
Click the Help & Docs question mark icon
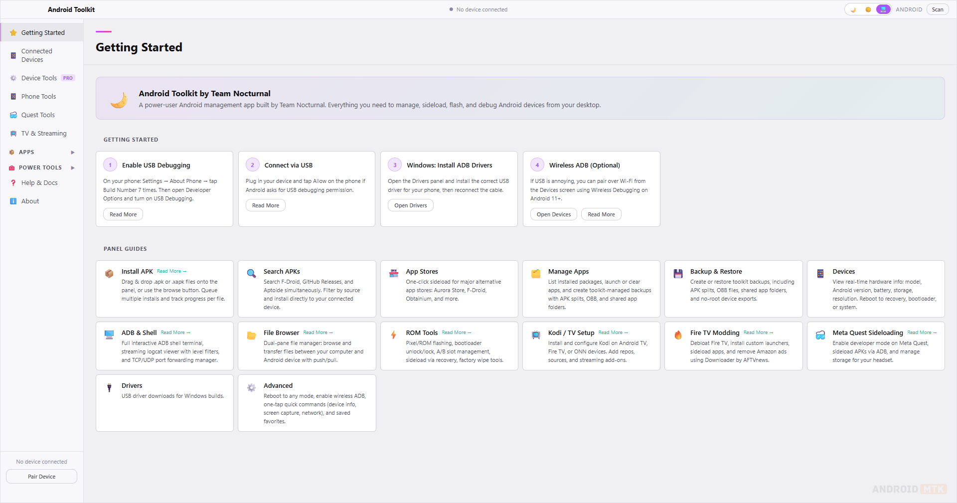click(13, 183)
